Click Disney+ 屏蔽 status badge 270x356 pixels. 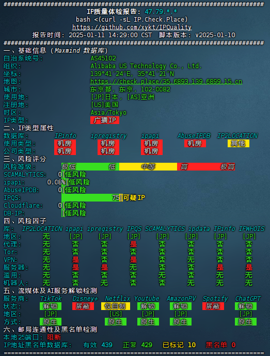[83, 306]
